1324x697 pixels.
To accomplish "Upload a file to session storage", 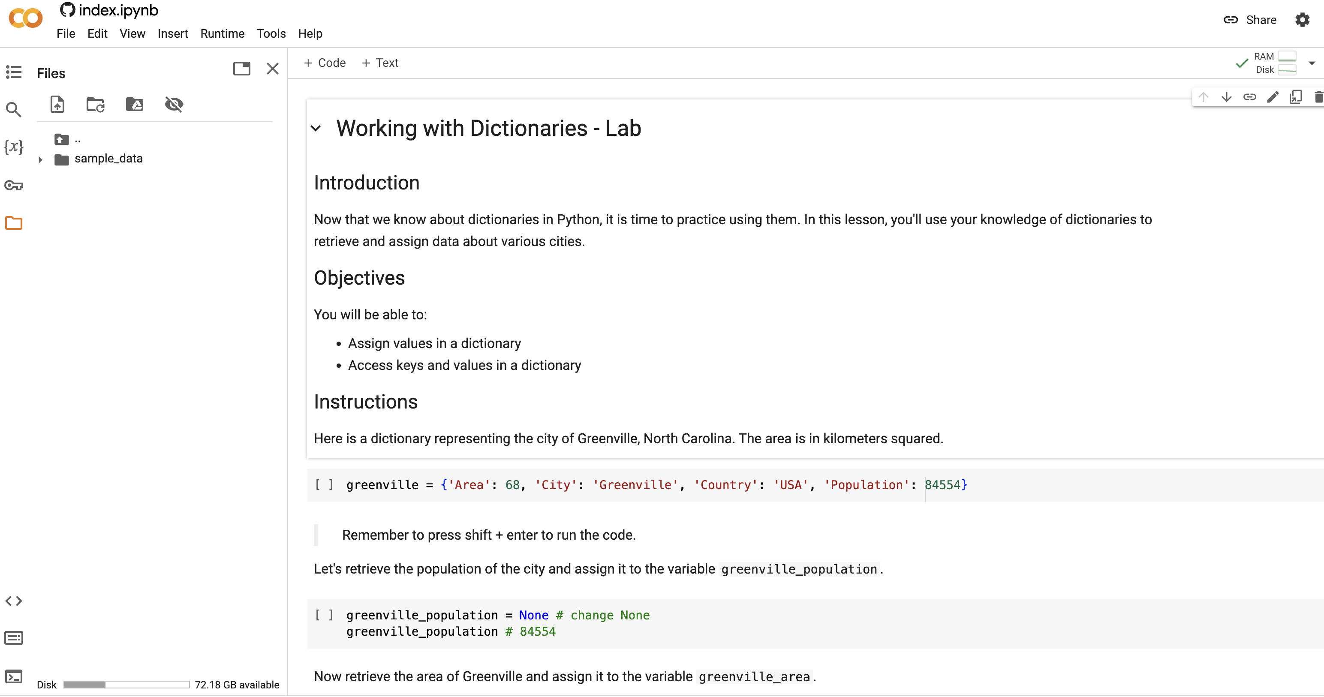I will [x=57, y=104].
